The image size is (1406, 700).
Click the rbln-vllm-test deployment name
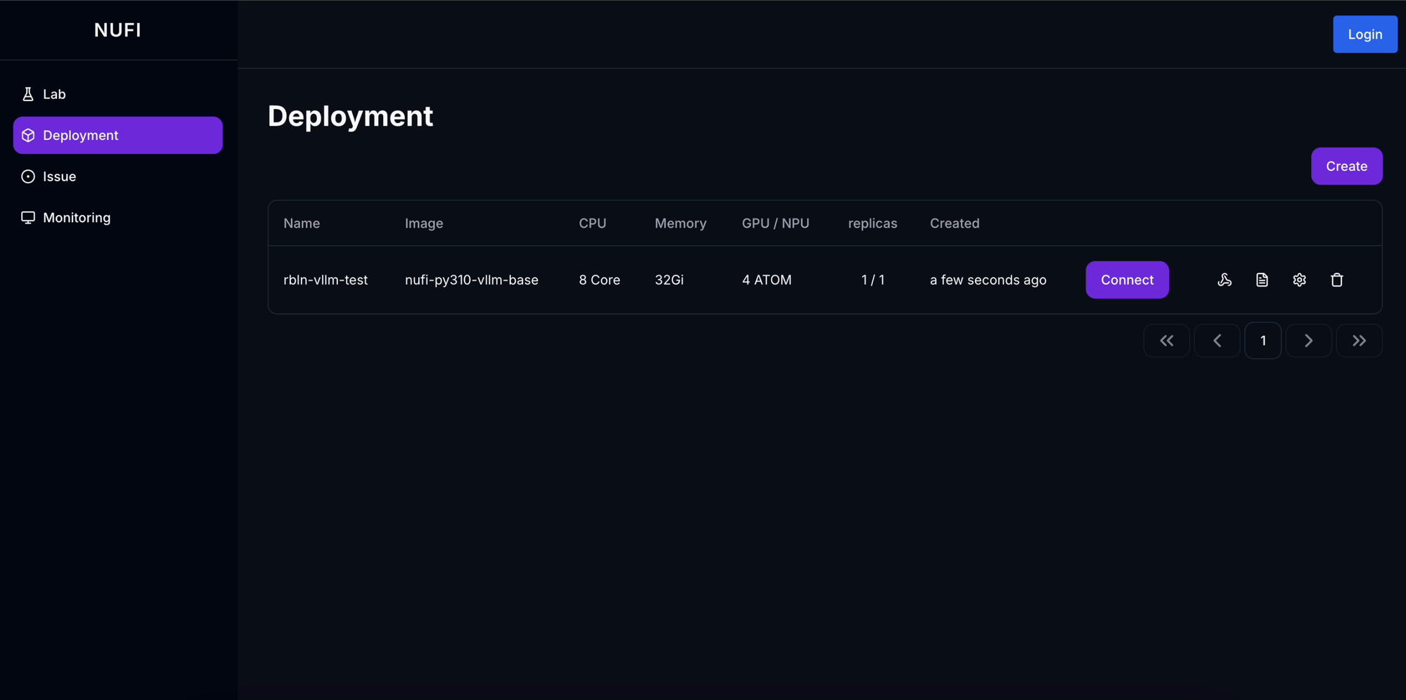tap(325, 280)
